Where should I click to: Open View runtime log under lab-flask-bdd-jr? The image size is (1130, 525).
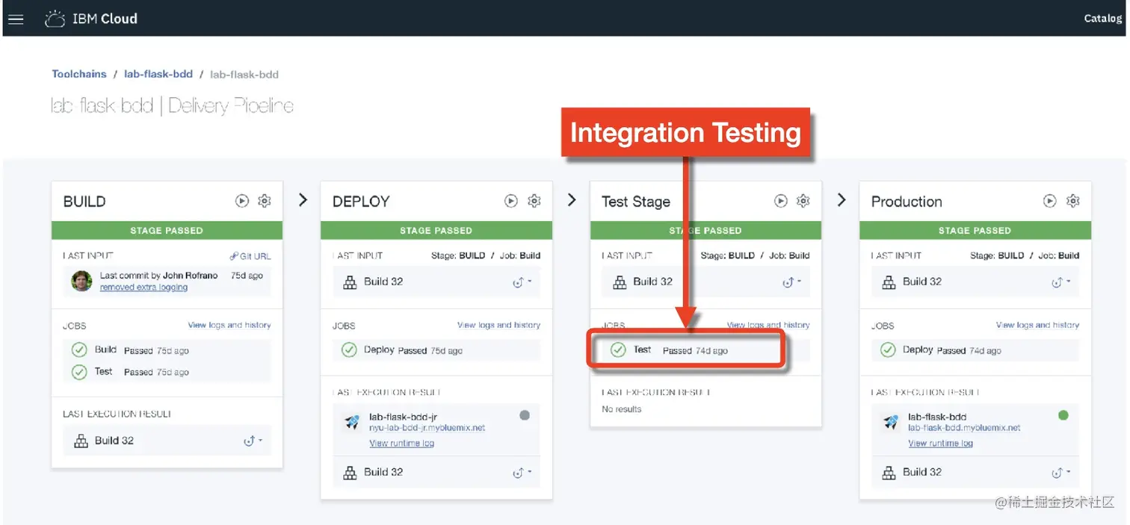click(401, 444)
